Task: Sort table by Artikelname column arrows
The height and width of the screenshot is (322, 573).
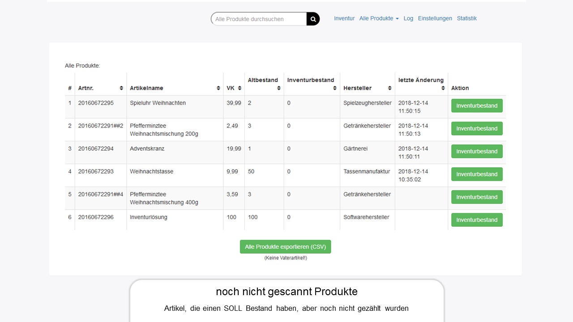Action: pos(218,88)
